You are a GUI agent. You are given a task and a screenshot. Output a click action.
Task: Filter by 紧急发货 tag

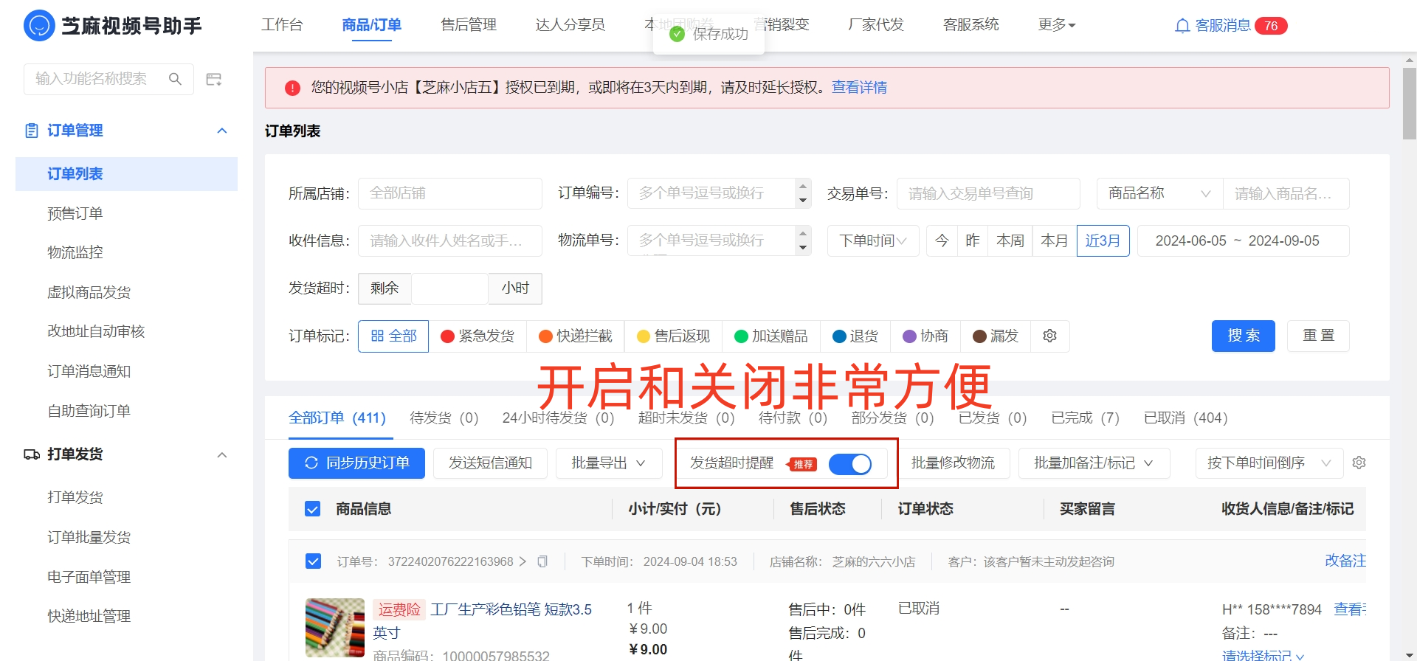coord(477,336)
